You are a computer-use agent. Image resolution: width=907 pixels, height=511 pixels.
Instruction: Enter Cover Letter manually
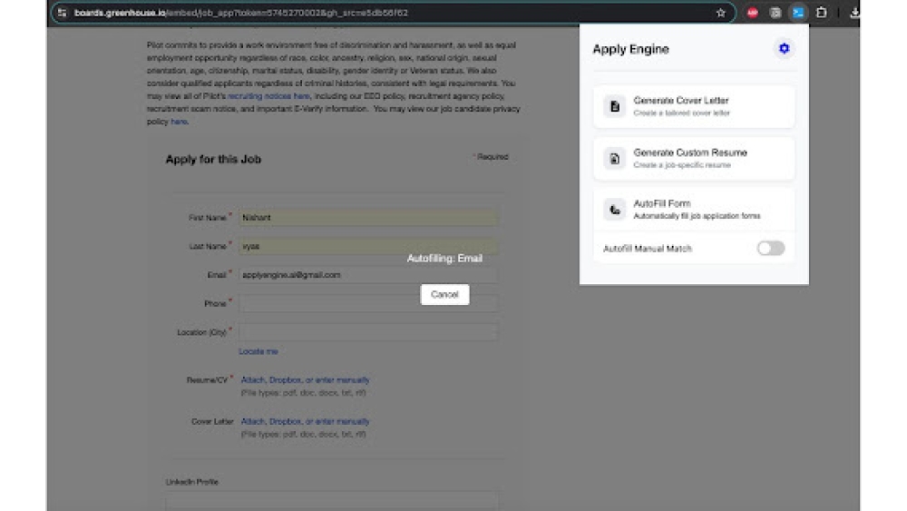(342, 422)
